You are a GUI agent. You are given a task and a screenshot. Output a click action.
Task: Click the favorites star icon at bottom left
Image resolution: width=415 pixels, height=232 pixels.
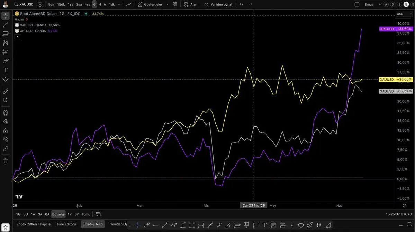click(x=6, y=227)
